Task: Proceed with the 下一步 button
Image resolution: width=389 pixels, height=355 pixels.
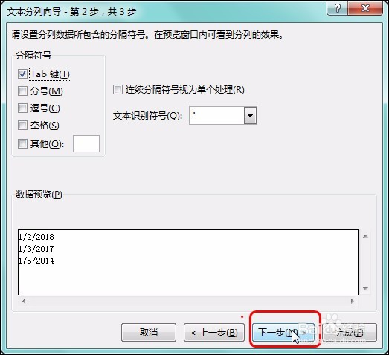Action: coord(283,332)
